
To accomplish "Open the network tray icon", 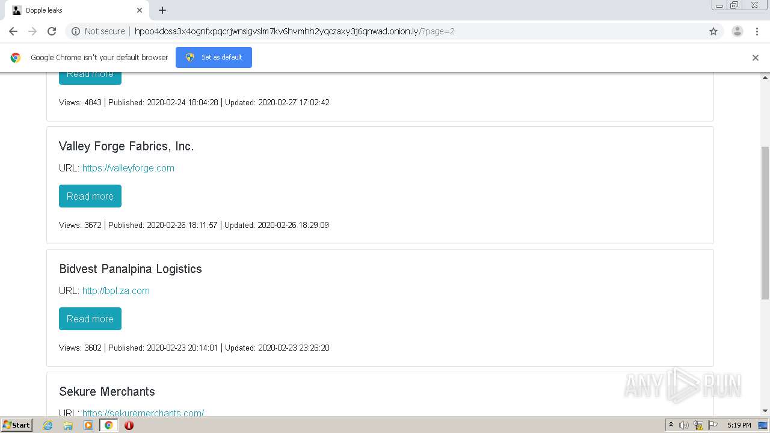I will (x=698, y=425).
